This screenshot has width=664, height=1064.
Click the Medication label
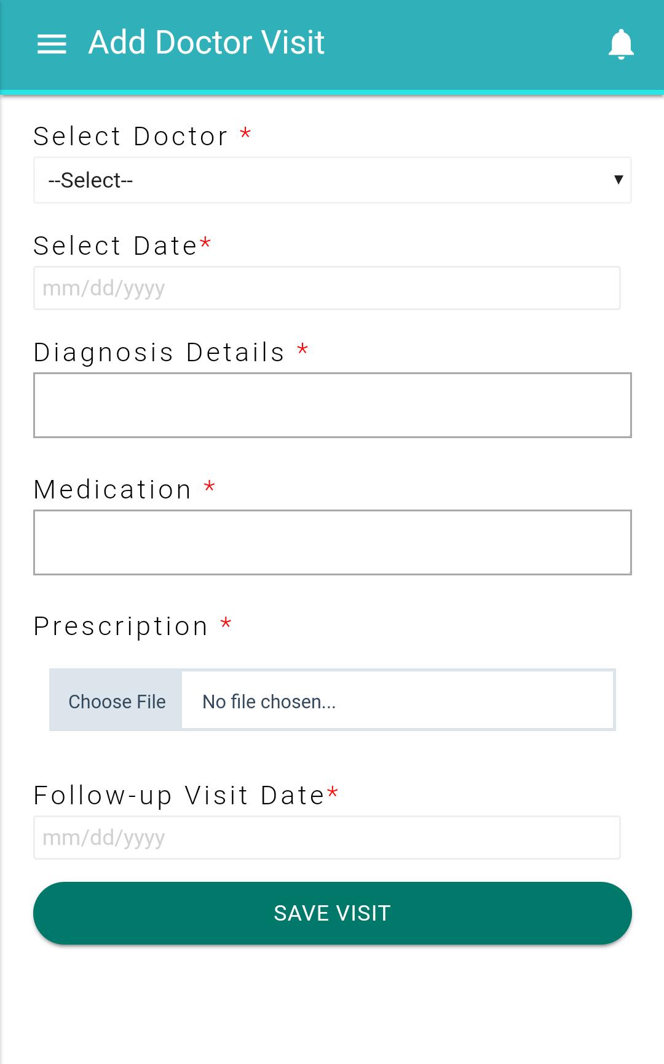pos(113,490)
